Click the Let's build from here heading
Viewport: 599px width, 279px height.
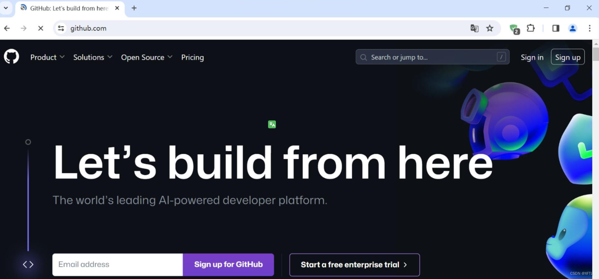tap(273, 163)
